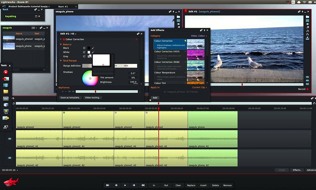Toggle favourite star for Colour Correction (HSV)
The image size is (316, 190).
click(x=185, y=51)
